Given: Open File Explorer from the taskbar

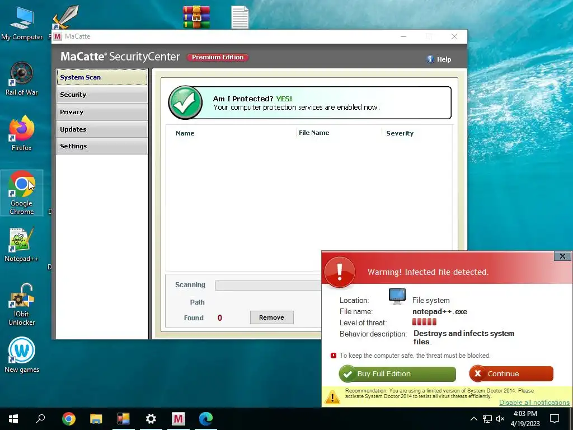Looking at the screenshot, I should [x=96, y=419].
